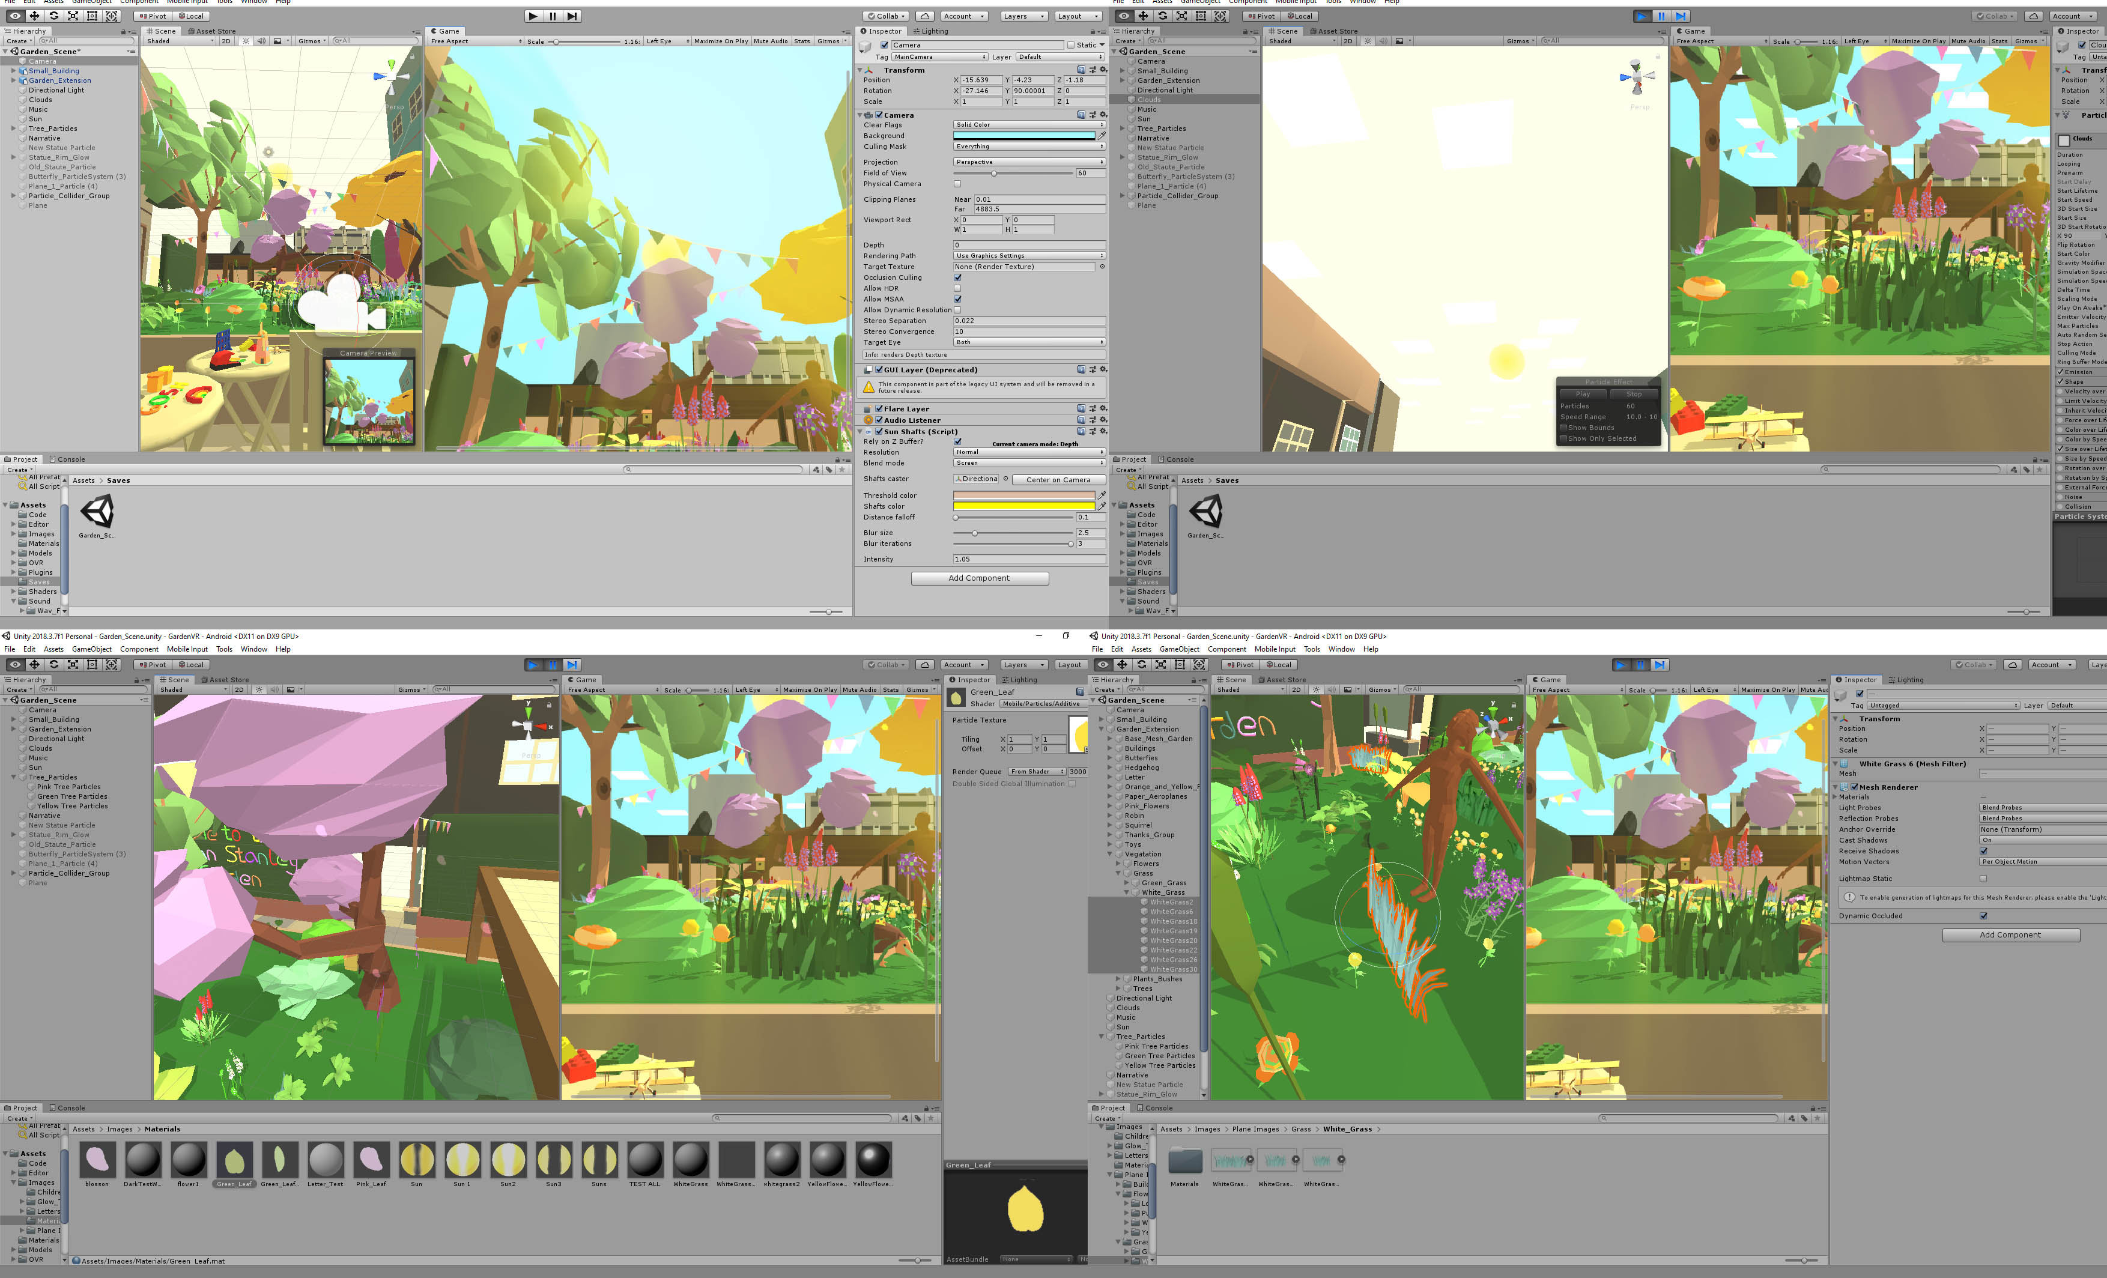Click Stop in the Particle Effect overlay

[1633, 394]
